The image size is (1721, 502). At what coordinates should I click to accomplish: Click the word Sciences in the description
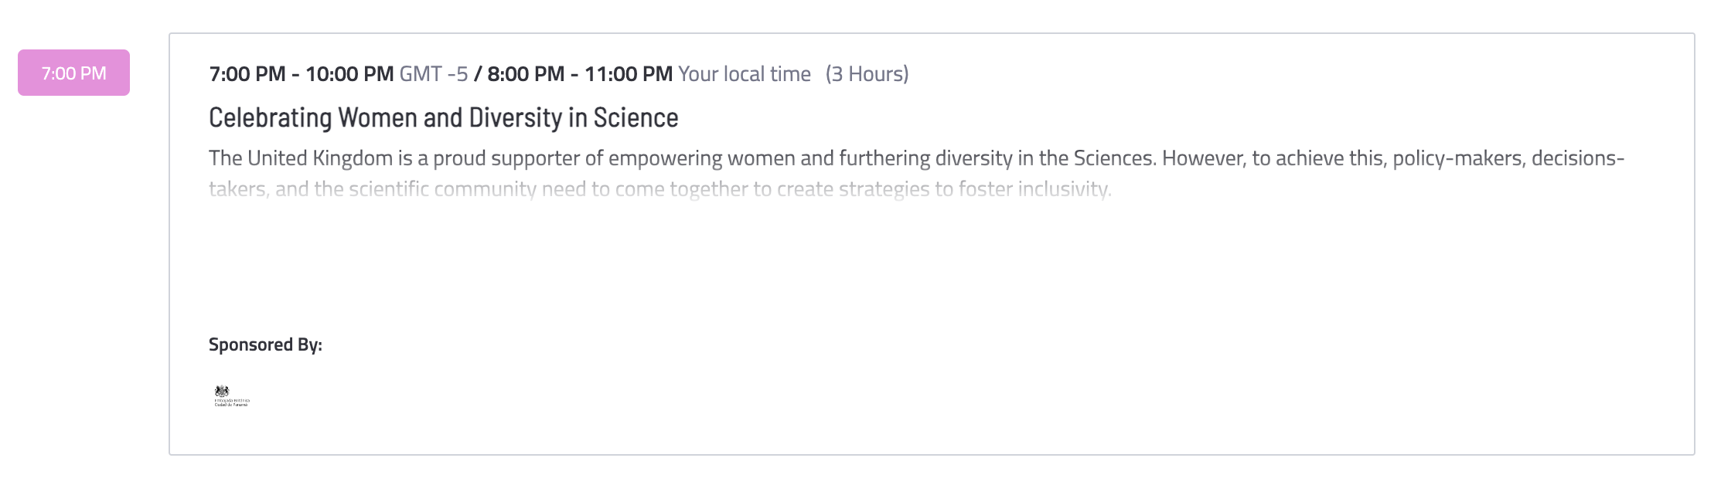[x=1115, y=158]
